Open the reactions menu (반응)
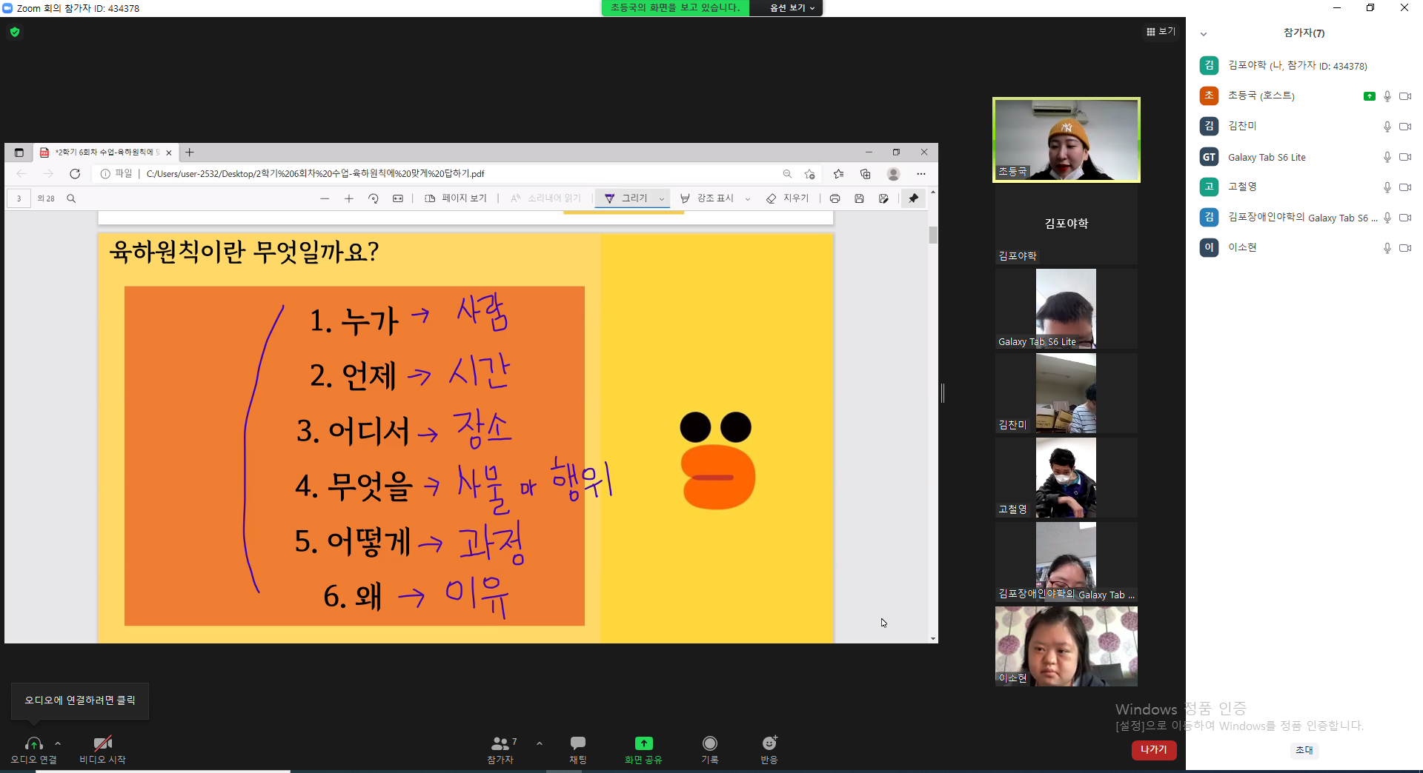 coord(769,749)
